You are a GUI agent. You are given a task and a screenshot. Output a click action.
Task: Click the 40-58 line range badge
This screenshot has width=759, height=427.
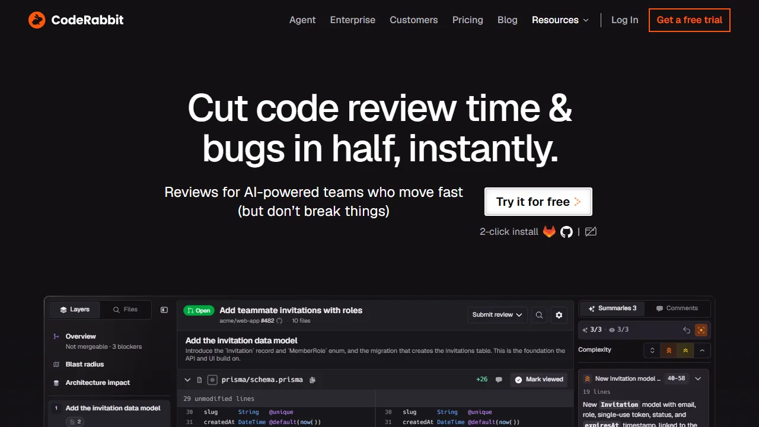click(676, 378)
